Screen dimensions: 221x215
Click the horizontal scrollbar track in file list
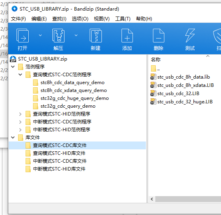(x=188, y=199)
